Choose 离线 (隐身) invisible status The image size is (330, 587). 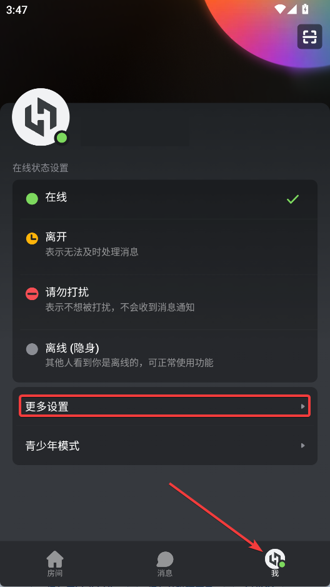[x=165, y=356]
